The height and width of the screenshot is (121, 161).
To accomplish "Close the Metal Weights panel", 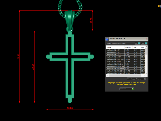I will [147, 39].
